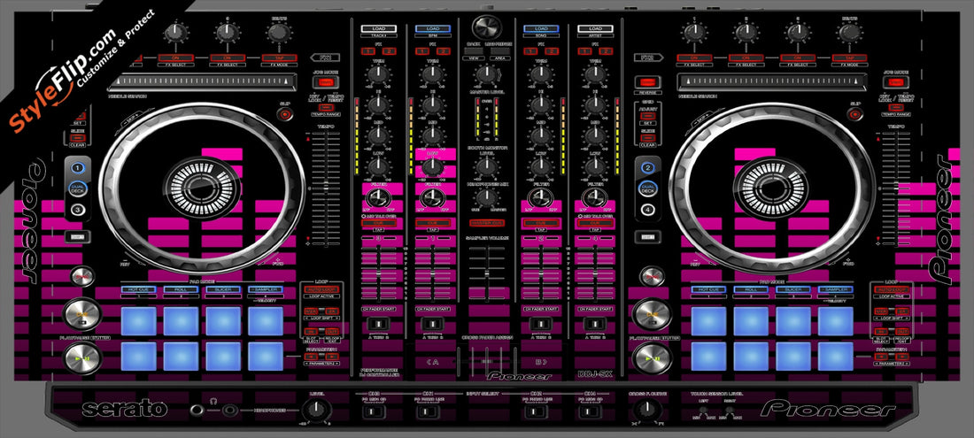
Task: Tap the left deck Play/Pause button
Action: coord(82,358)
